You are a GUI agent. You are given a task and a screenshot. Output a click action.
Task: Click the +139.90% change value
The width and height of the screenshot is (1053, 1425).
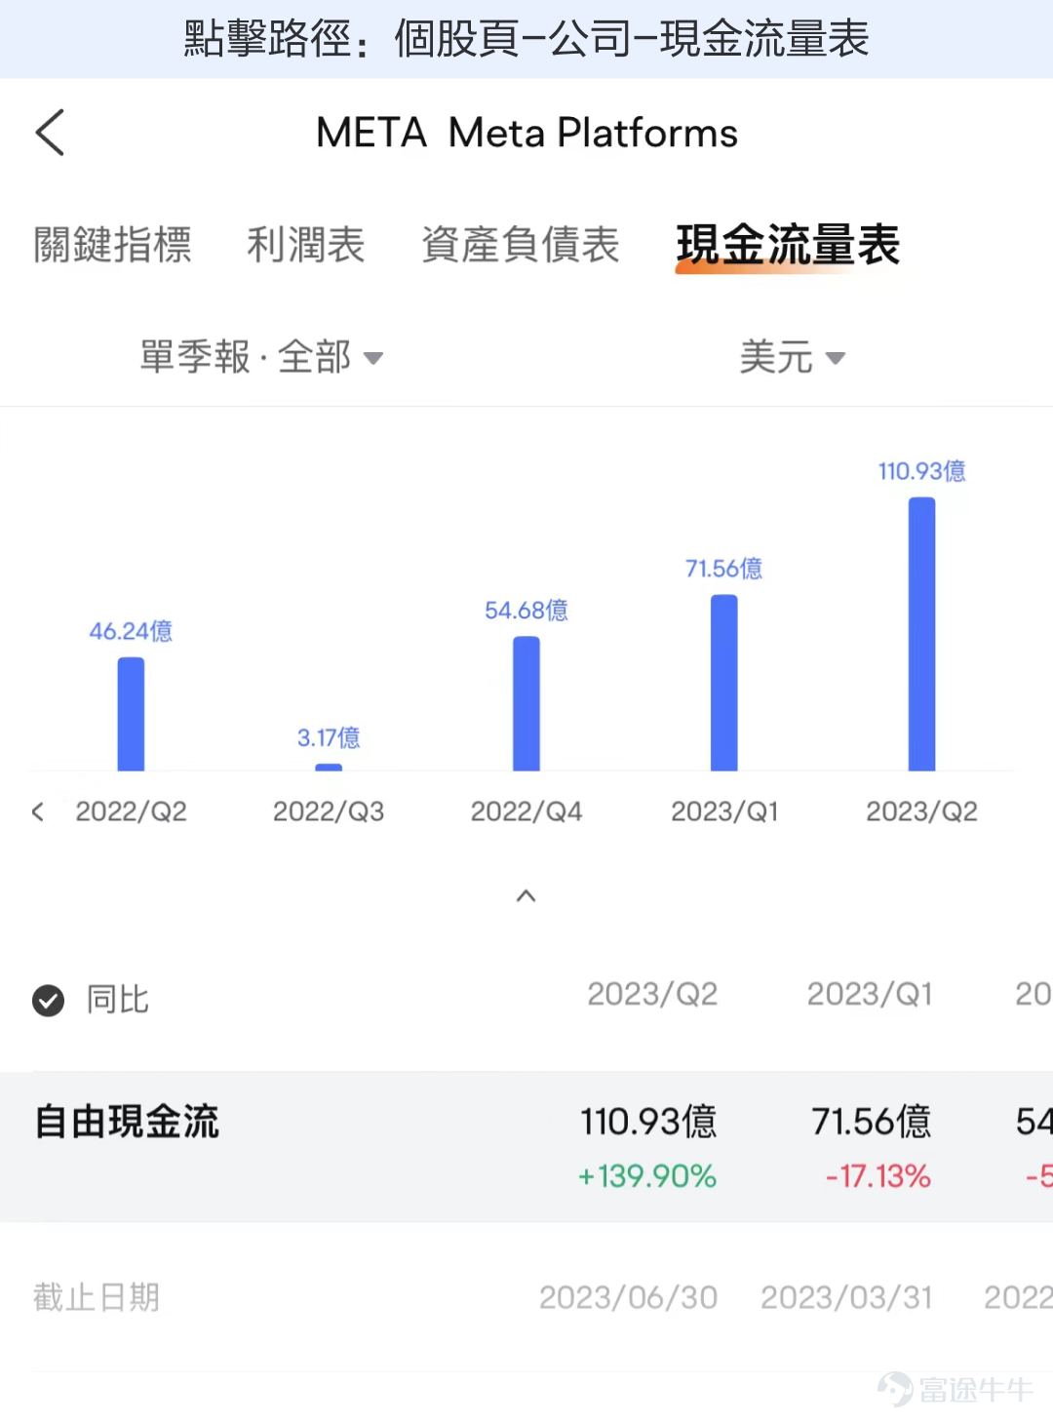coord(647,1176)
